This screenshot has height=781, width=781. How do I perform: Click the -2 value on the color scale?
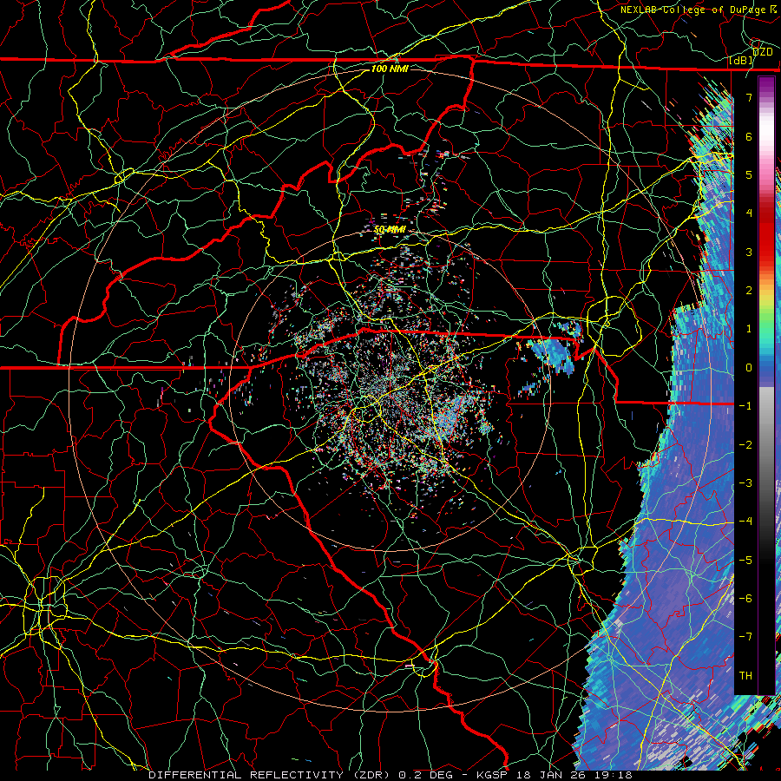[745, 445]
